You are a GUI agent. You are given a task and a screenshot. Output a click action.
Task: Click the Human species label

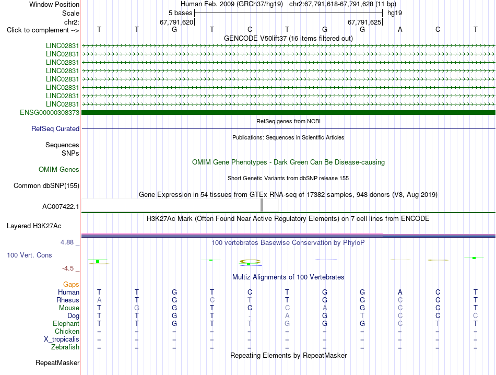point(68,292)
